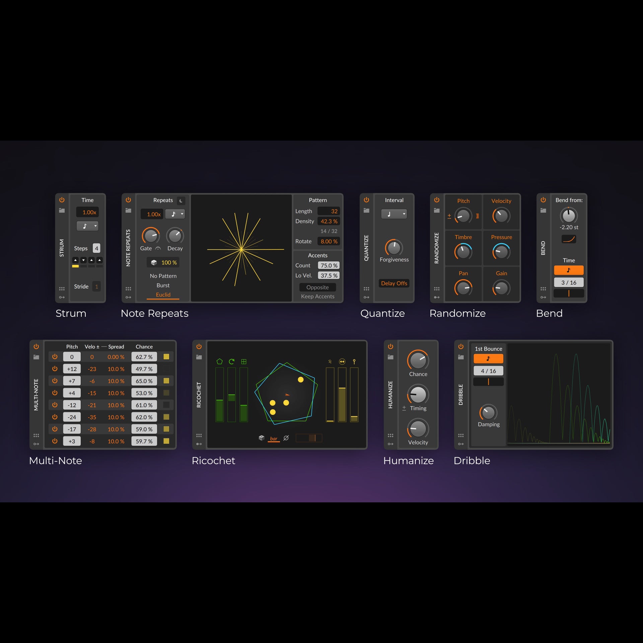Click the Stride value field in Strum
The width and height of the screenshot is (643, 643).
coord(96,287)
